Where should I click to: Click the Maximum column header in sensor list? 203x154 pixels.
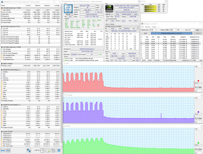click(x=45, y=5)
